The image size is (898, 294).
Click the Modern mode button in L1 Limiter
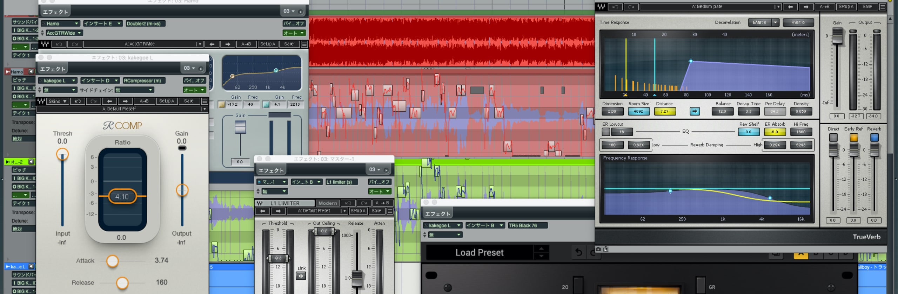[327, 203]
